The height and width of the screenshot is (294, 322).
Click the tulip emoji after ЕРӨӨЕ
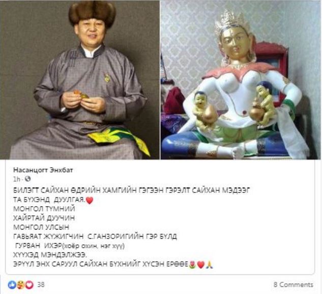(192, 265)
